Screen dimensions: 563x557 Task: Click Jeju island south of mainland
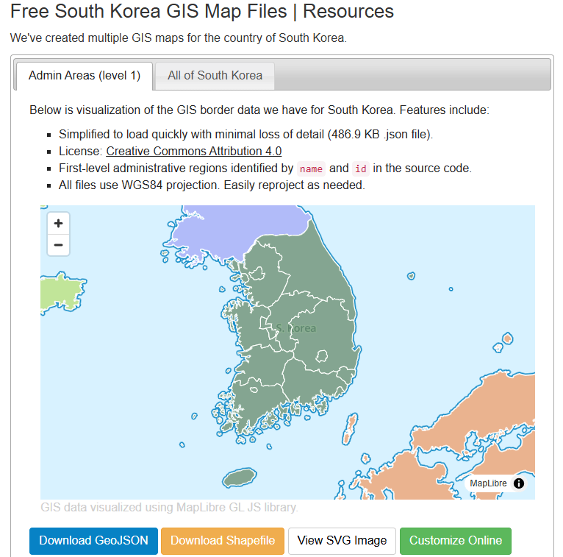click(239, 478)
